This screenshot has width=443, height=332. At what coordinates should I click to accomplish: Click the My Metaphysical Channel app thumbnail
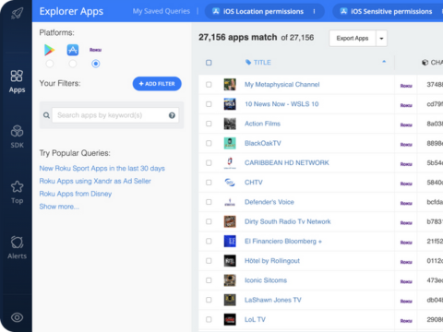tap(230, 85)
